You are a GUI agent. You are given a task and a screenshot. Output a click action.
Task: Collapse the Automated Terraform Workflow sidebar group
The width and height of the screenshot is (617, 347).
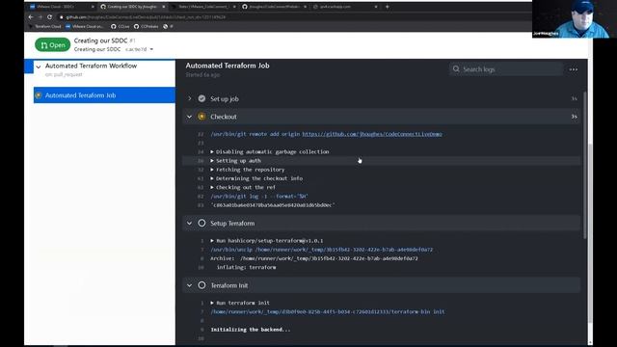[39, 67]
